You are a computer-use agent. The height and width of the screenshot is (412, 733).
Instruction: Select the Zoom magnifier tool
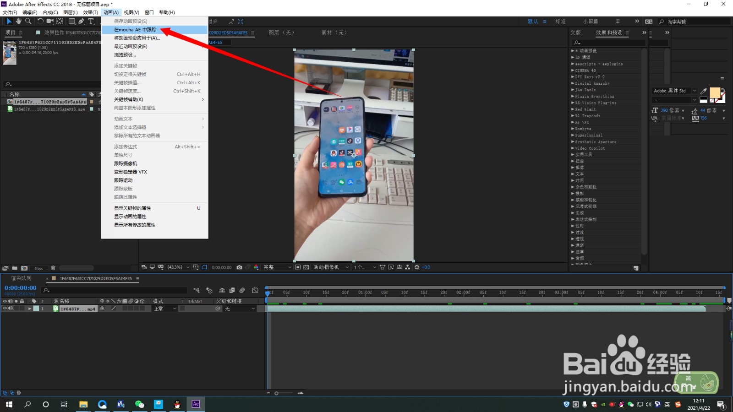pos(28,21)
